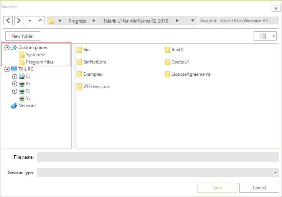Screen dimensions: 282x197
Task: Select Custom places in the tree
Action: tap(33, 47)
